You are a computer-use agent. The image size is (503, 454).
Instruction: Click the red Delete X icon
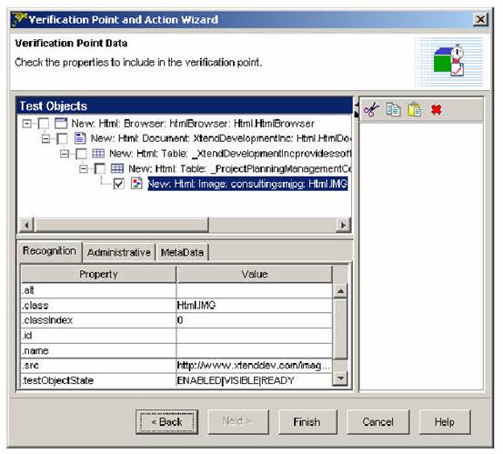[437, 110]
